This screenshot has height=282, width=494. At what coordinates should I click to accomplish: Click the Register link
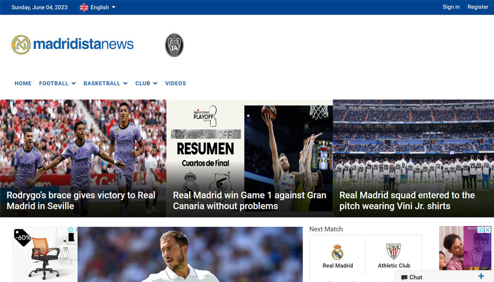pos(477,7)
